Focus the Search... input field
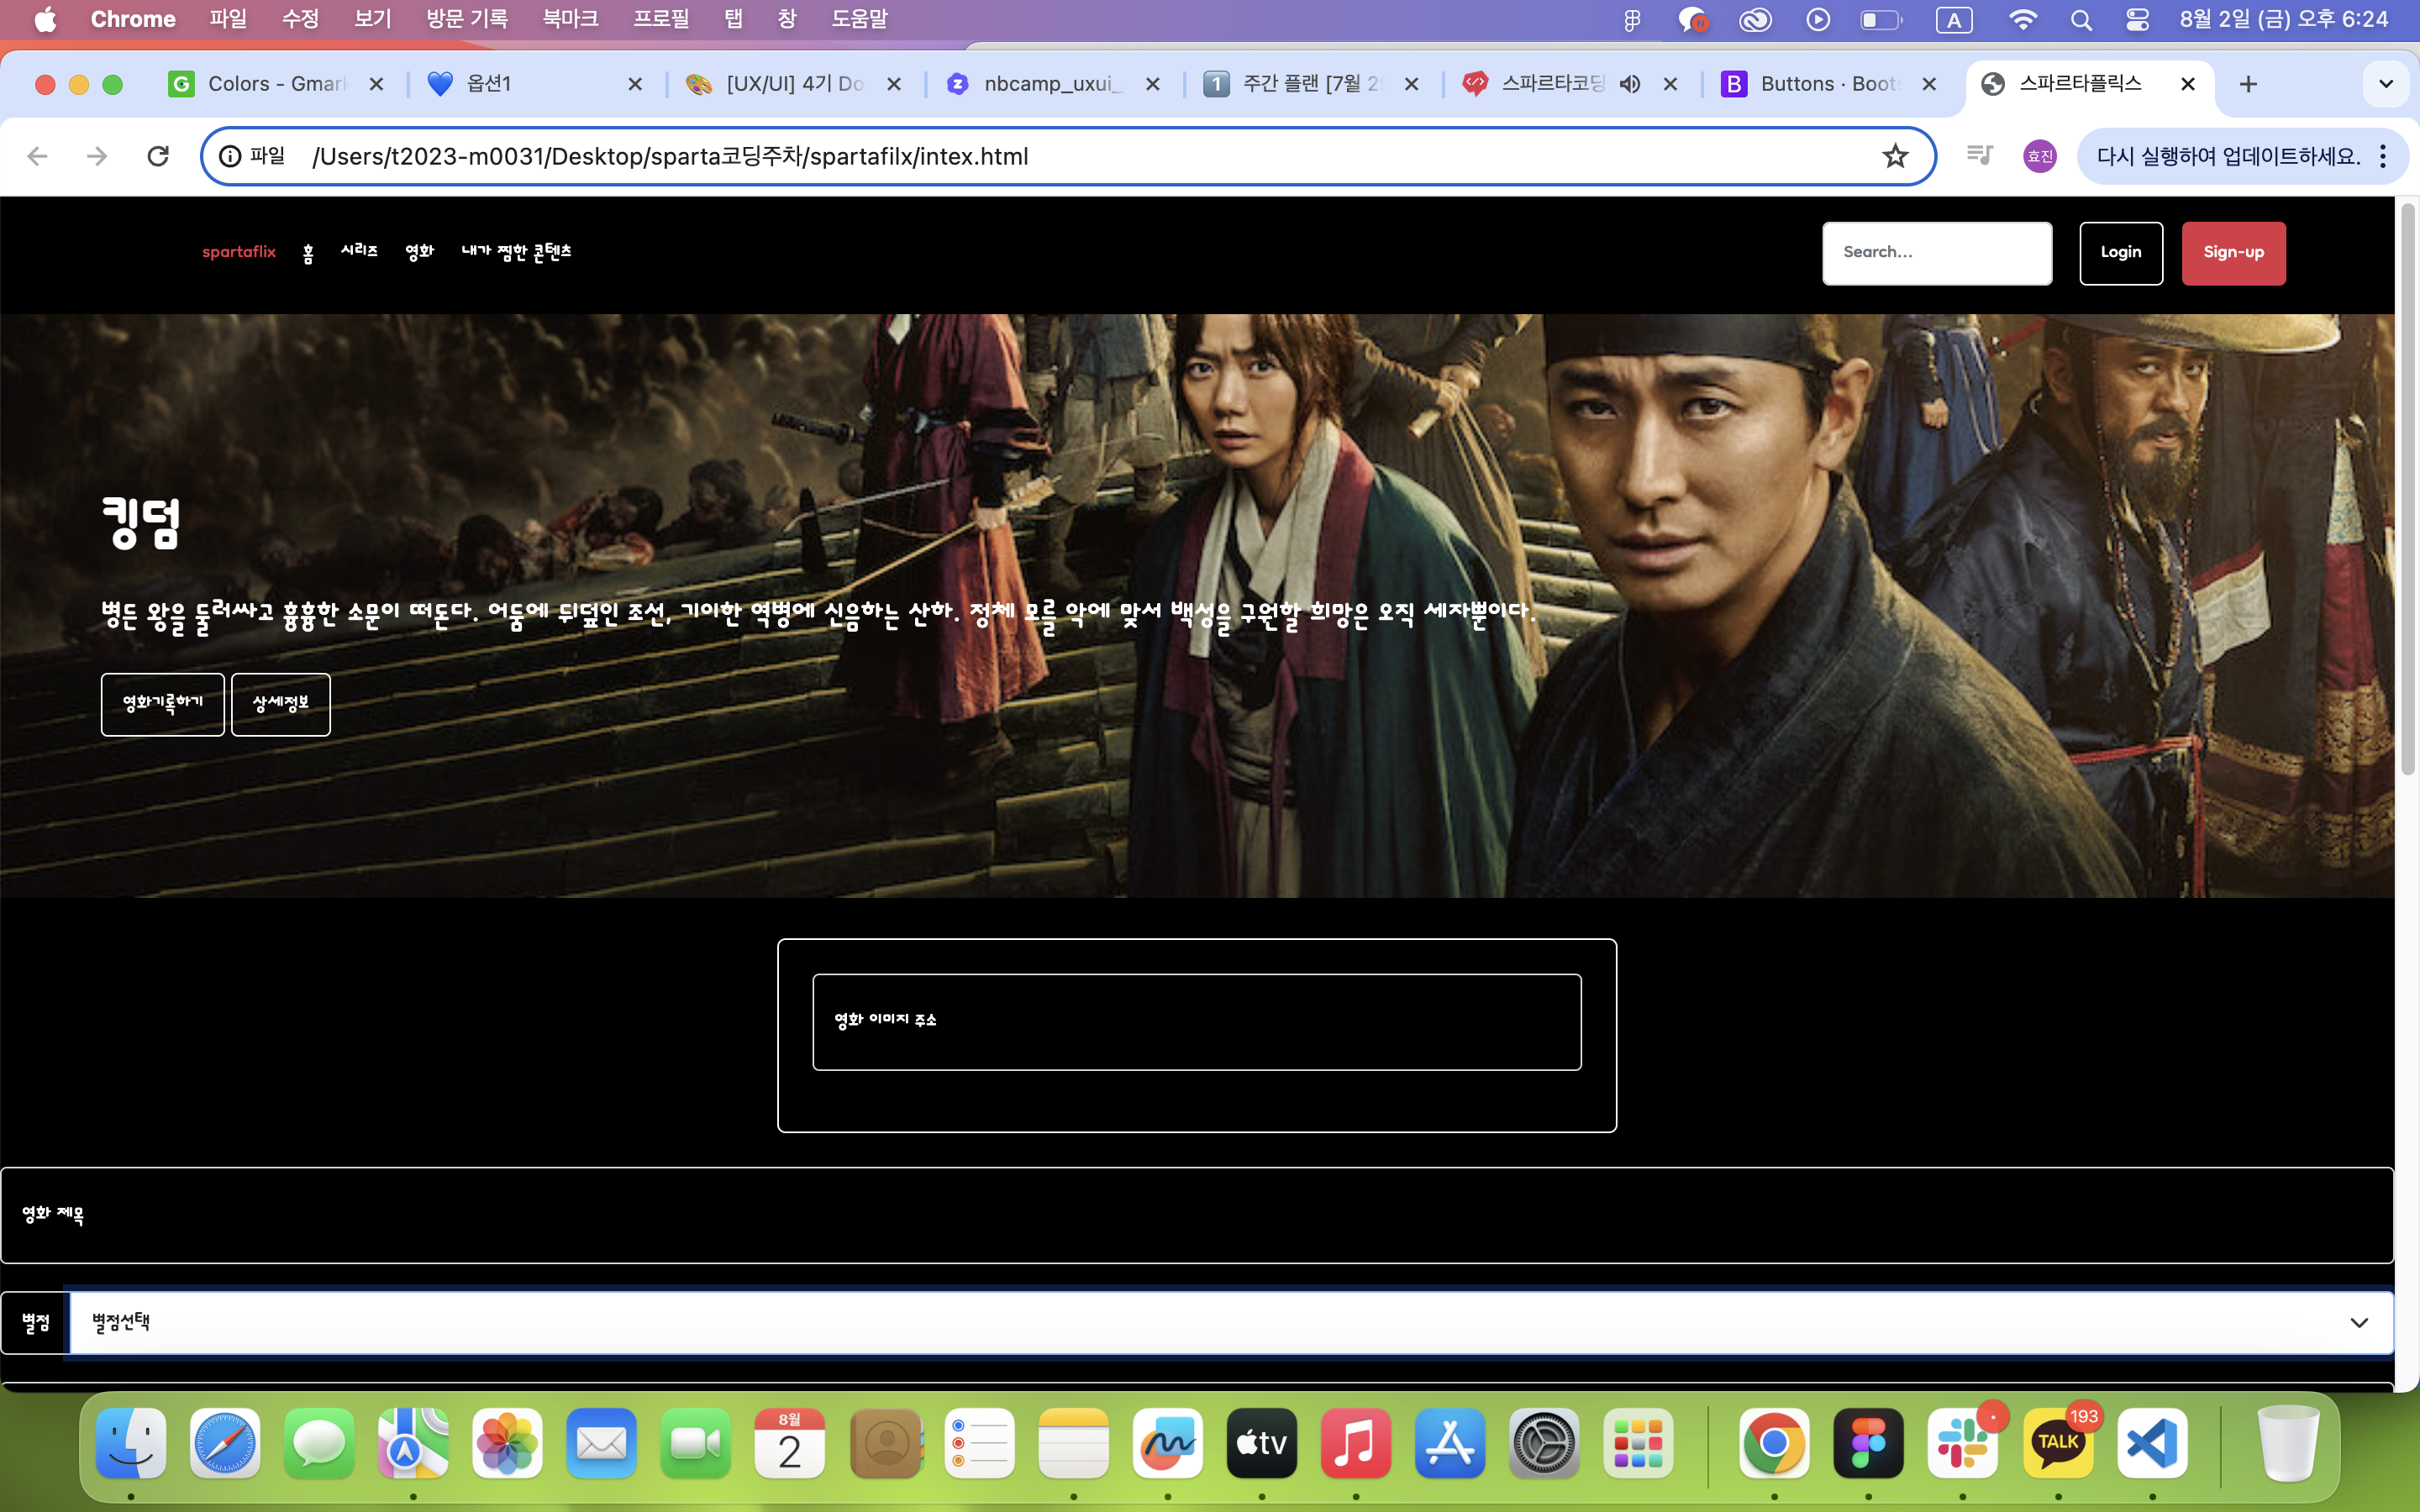2420x1512 pixels. pos(1937,253)
